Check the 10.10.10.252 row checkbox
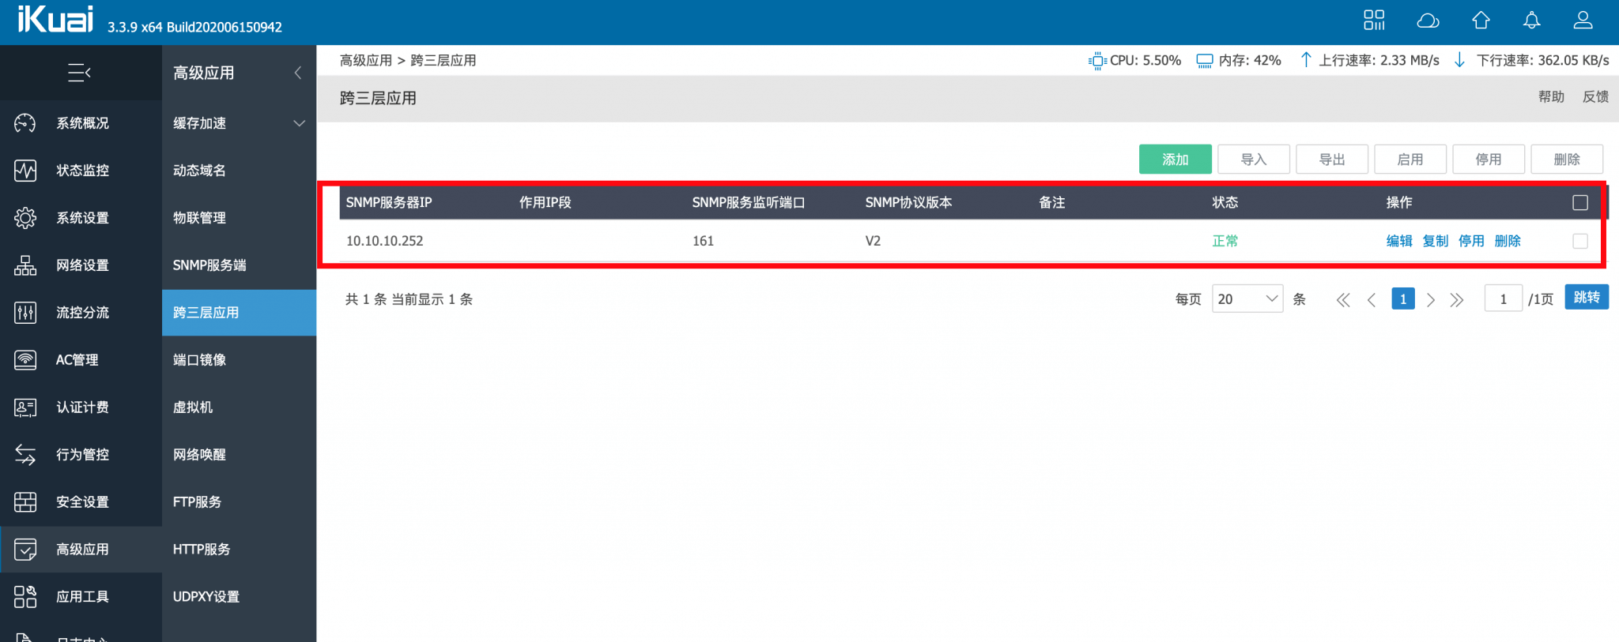 click(1579, 241)
